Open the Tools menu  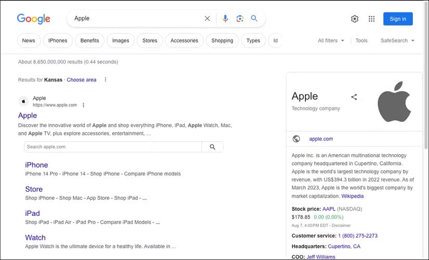point(361,40)
